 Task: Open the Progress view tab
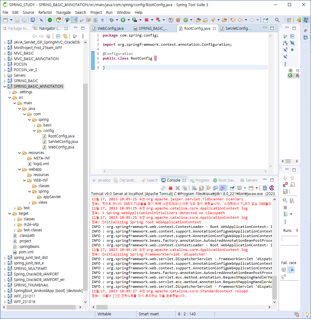tap(200, 180)
